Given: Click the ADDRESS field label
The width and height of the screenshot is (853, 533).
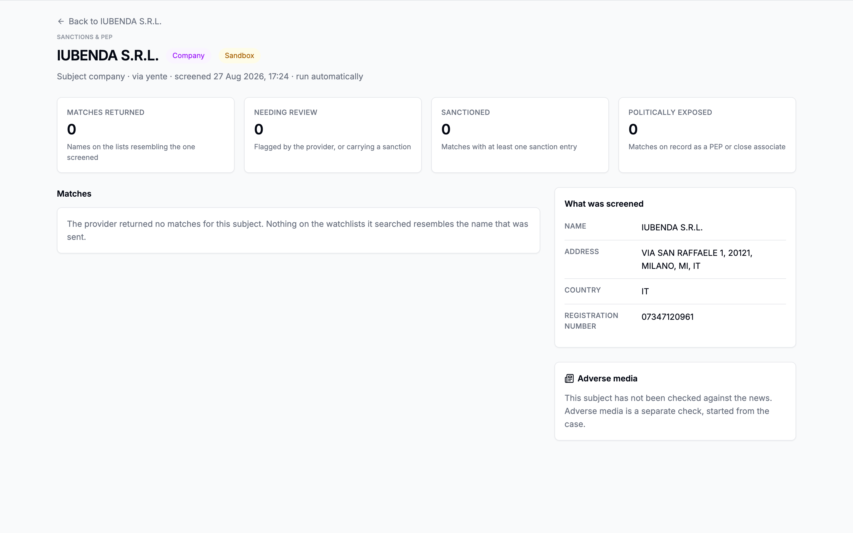Looking at the screenshot, I should click(x=582, y=252).
